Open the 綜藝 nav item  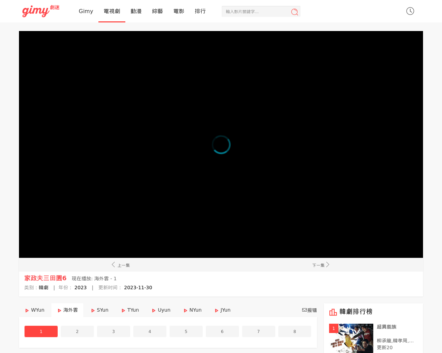coord(157,11)
